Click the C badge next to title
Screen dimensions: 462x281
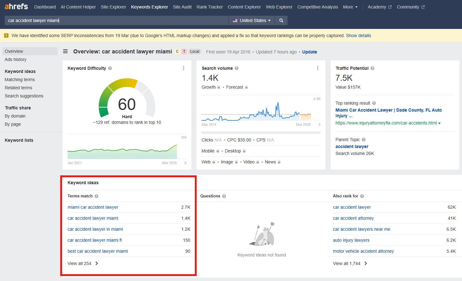(x=177, y=52)
